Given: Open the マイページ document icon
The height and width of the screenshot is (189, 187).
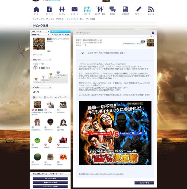Looking at the screenshot, I should click(x=49, y=9).
